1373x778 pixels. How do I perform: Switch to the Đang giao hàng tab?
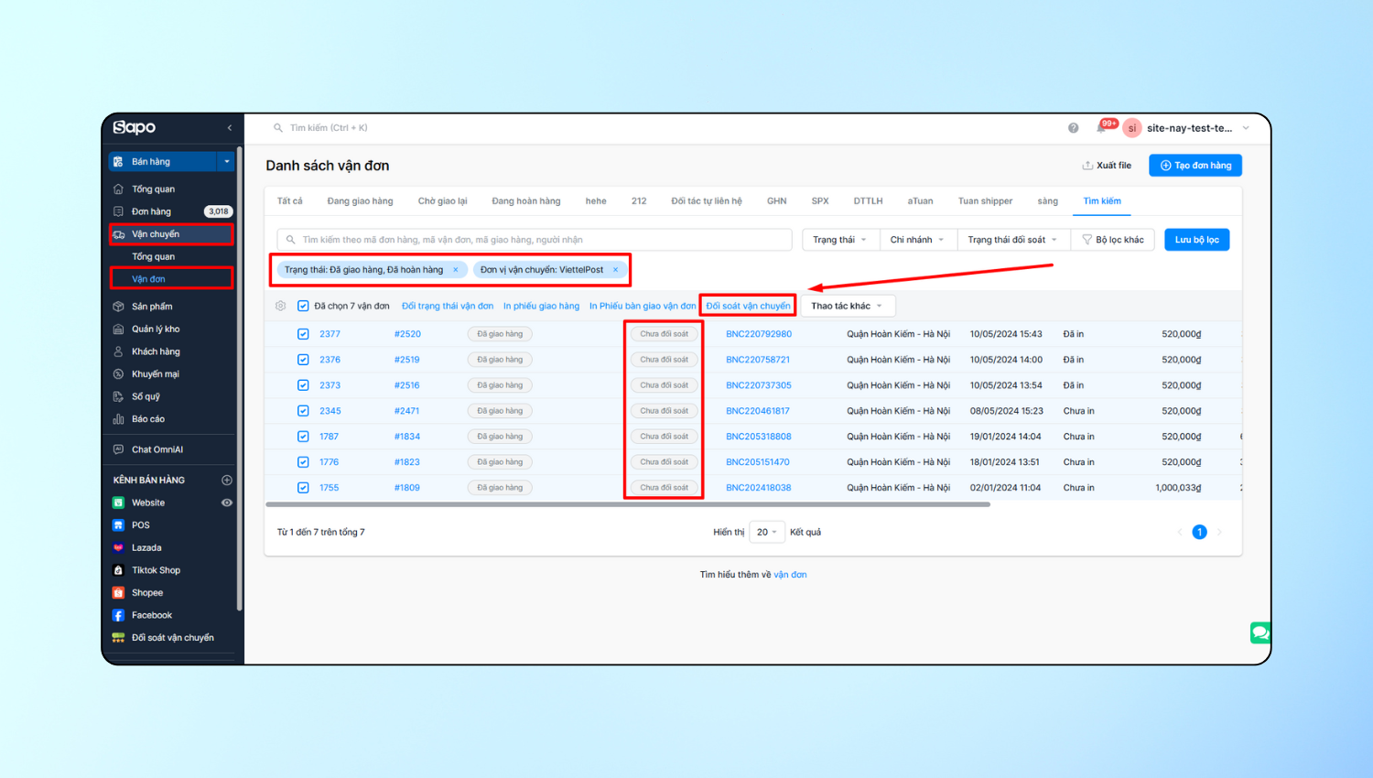tap(360, 201)
